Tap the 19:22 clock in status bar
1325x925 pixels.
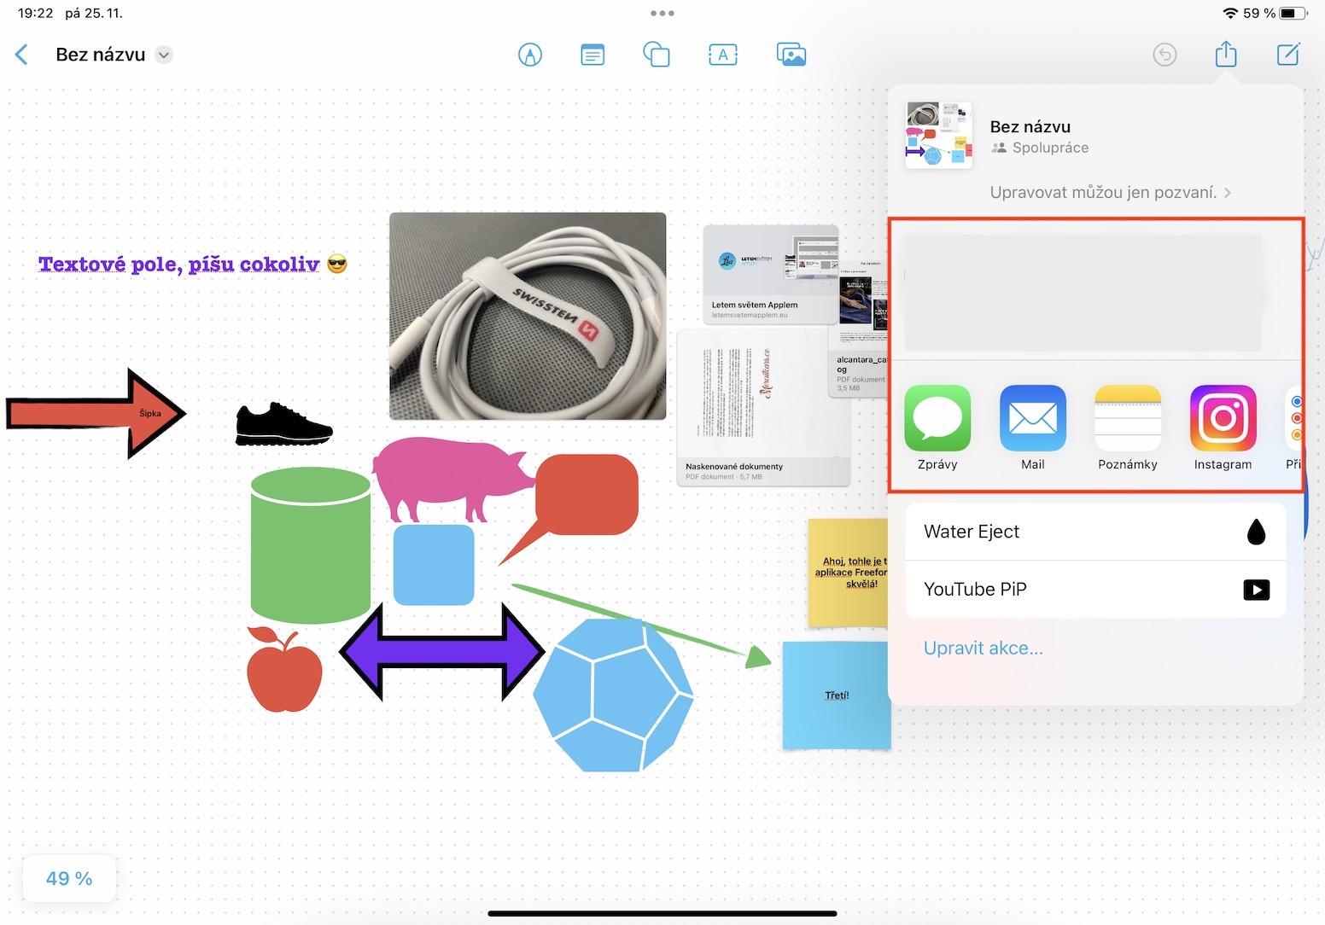point(35,13)
